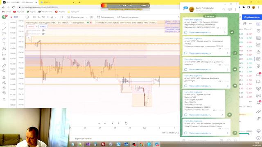Activate the zoom-in magnifier tool
The width and height of the screenshot is (262, 147).
point(4,71)
